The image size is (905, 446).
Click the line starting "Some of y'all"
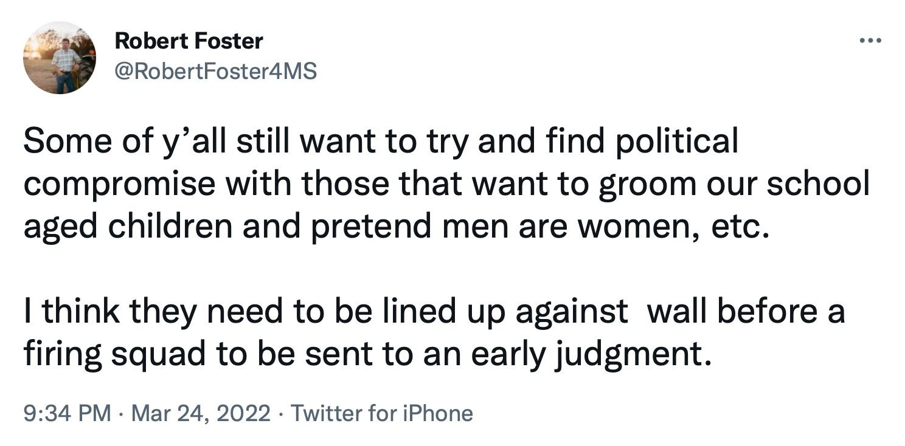pos(381,143)
